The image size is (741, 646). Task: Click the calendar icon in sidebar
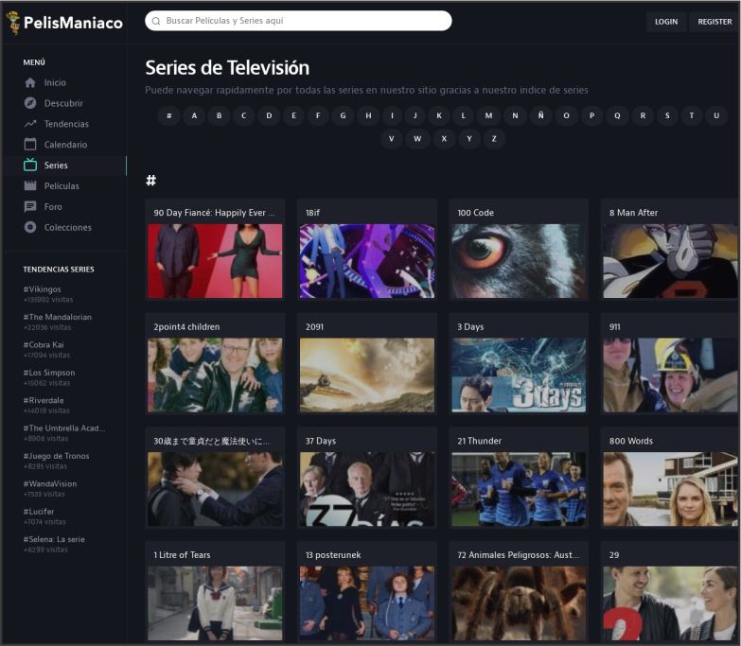30,145
